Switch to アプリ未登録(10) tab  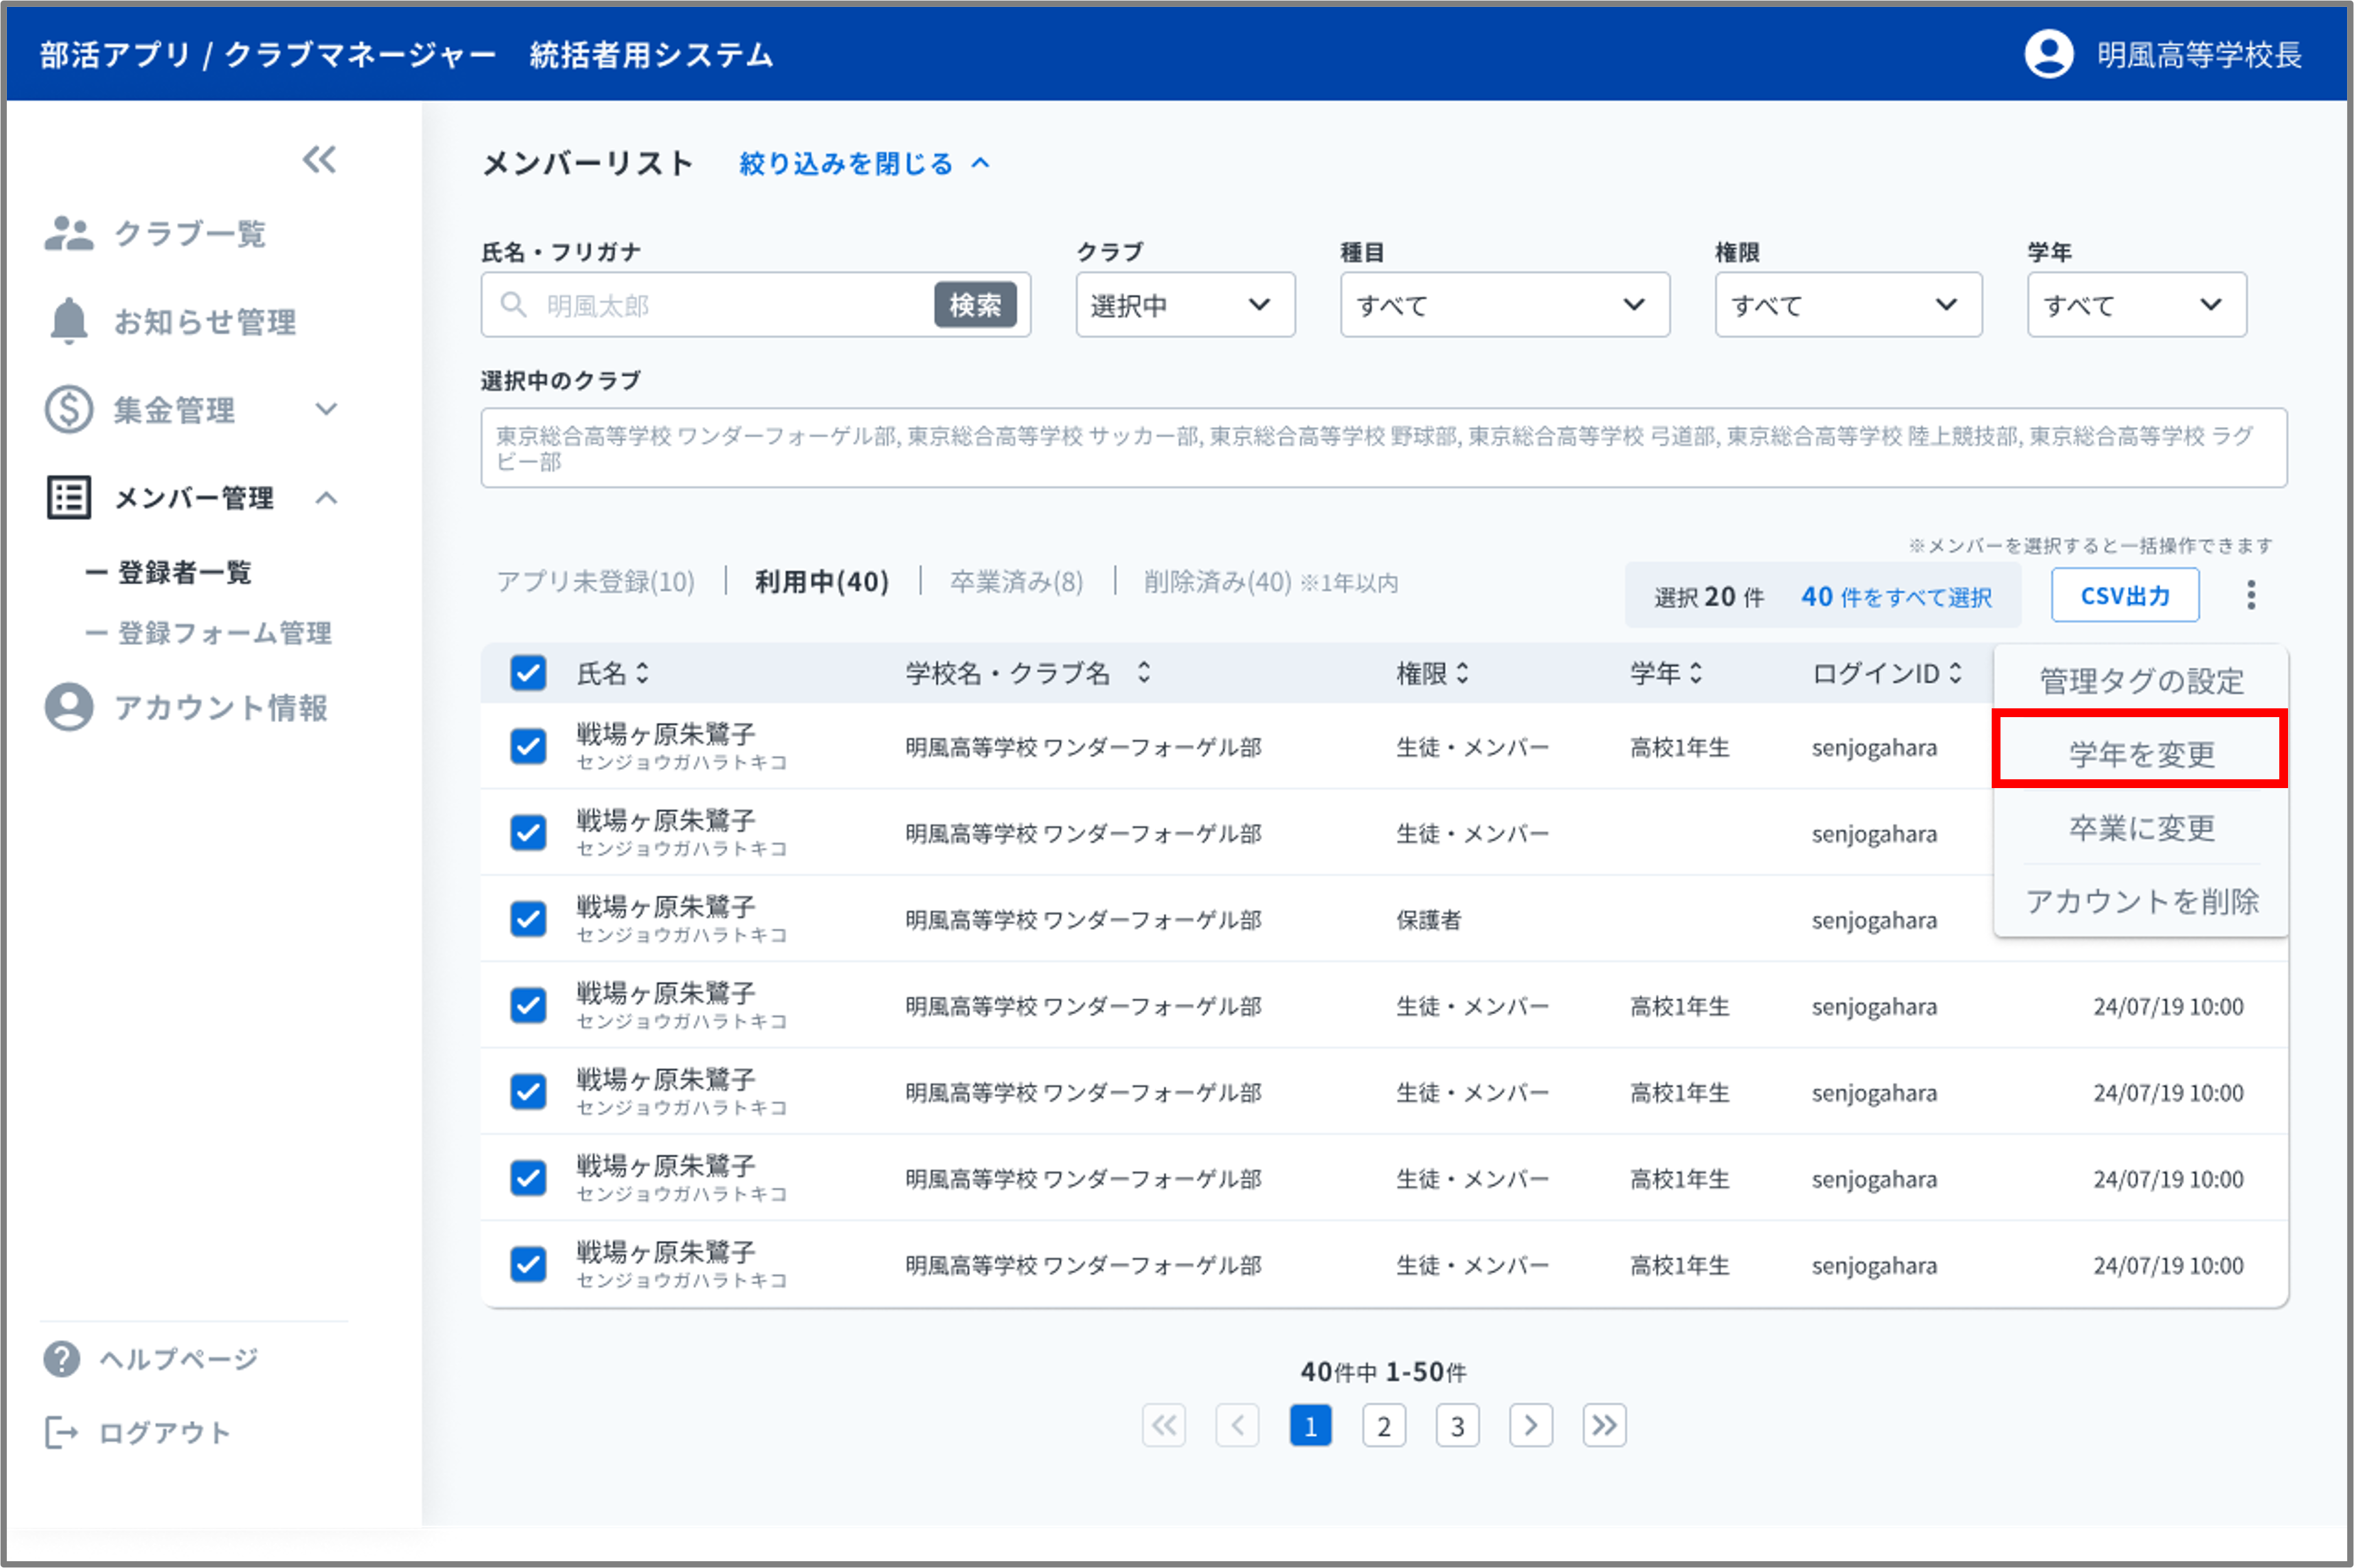point(595,581)
